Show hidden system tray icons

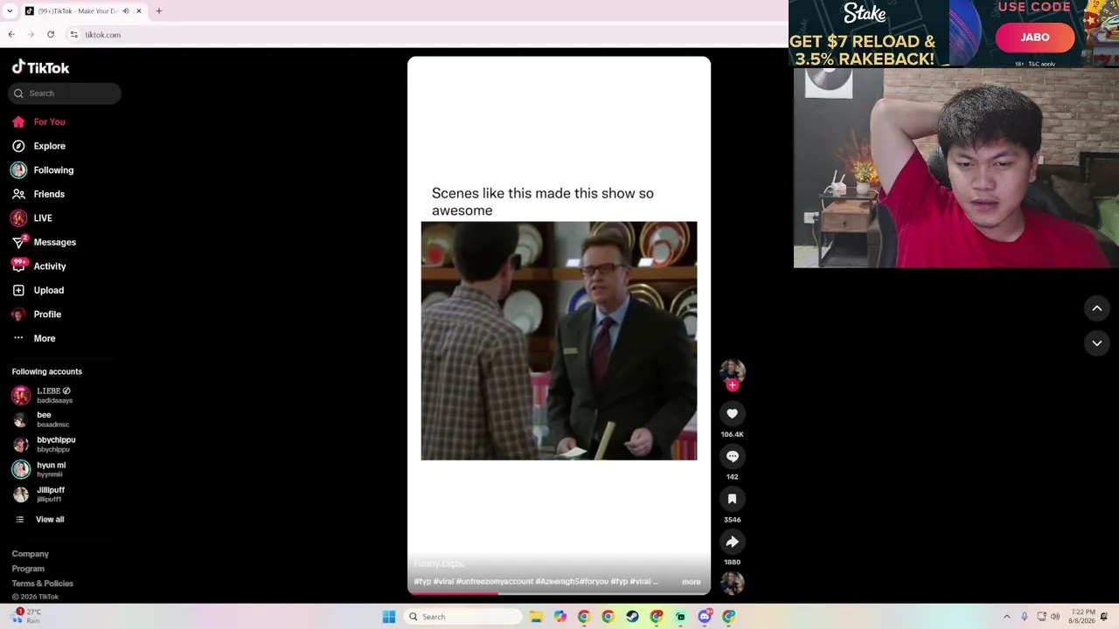tap(1006, 617)
